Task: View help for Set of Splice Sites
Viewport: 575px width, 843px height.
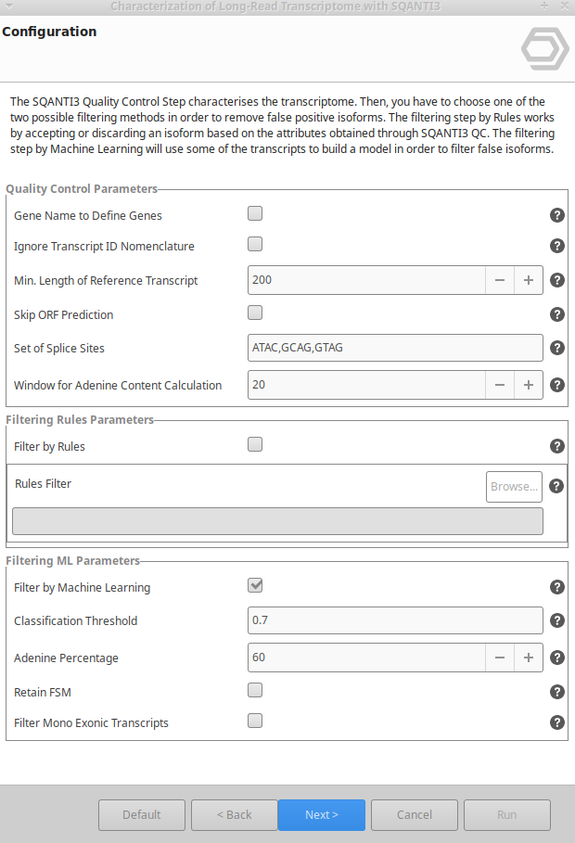Action: click(557, 348)
